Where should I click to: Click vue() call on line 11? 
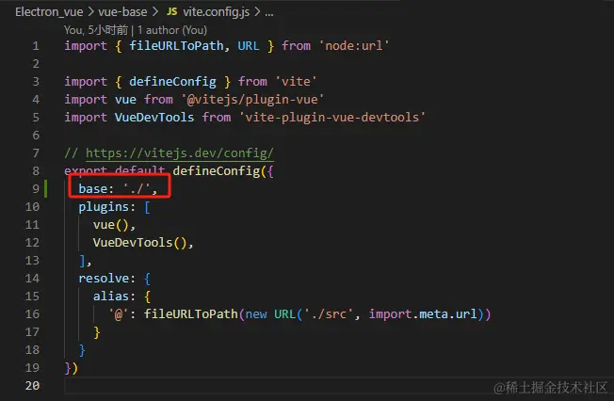coord(111,225)
